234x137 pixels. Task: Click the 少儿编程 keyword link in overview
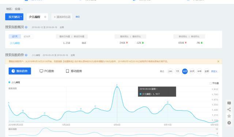pyautogui.click(x=15, y=43)
